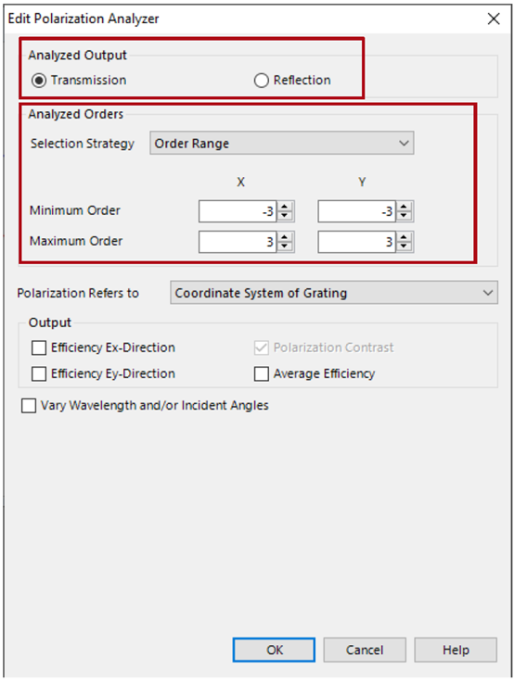Increase the Minimum Order X value
The height and width of the screenshot is (682, 514).
[x=285, y=207]
